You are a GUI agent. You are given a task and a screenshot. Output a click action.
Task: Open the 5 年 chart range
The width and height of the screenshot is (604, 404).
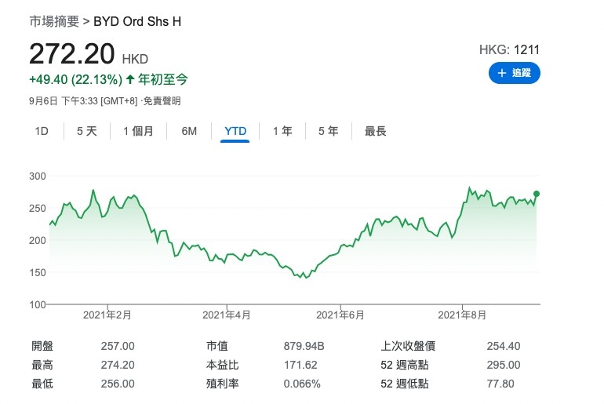[x=328, y=131]
